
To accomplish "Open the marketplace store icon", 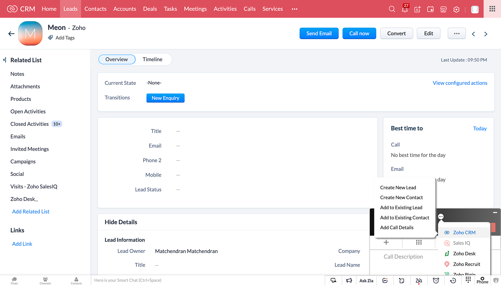I will (x=443, y=9).
